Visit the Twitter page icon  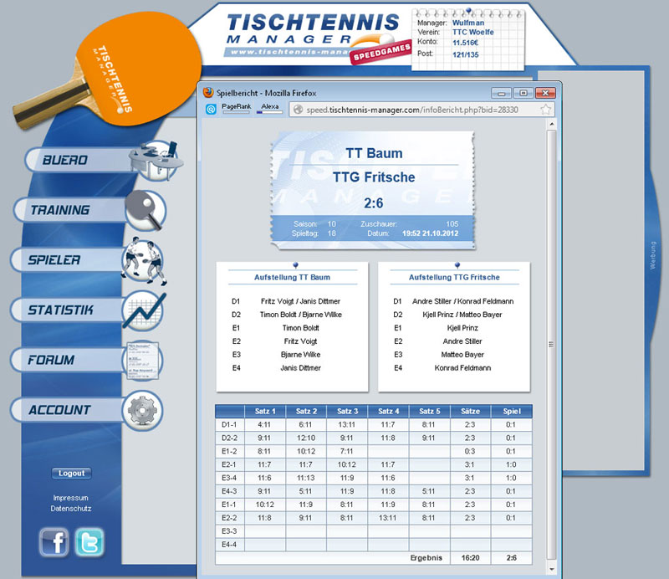[89, 542]
